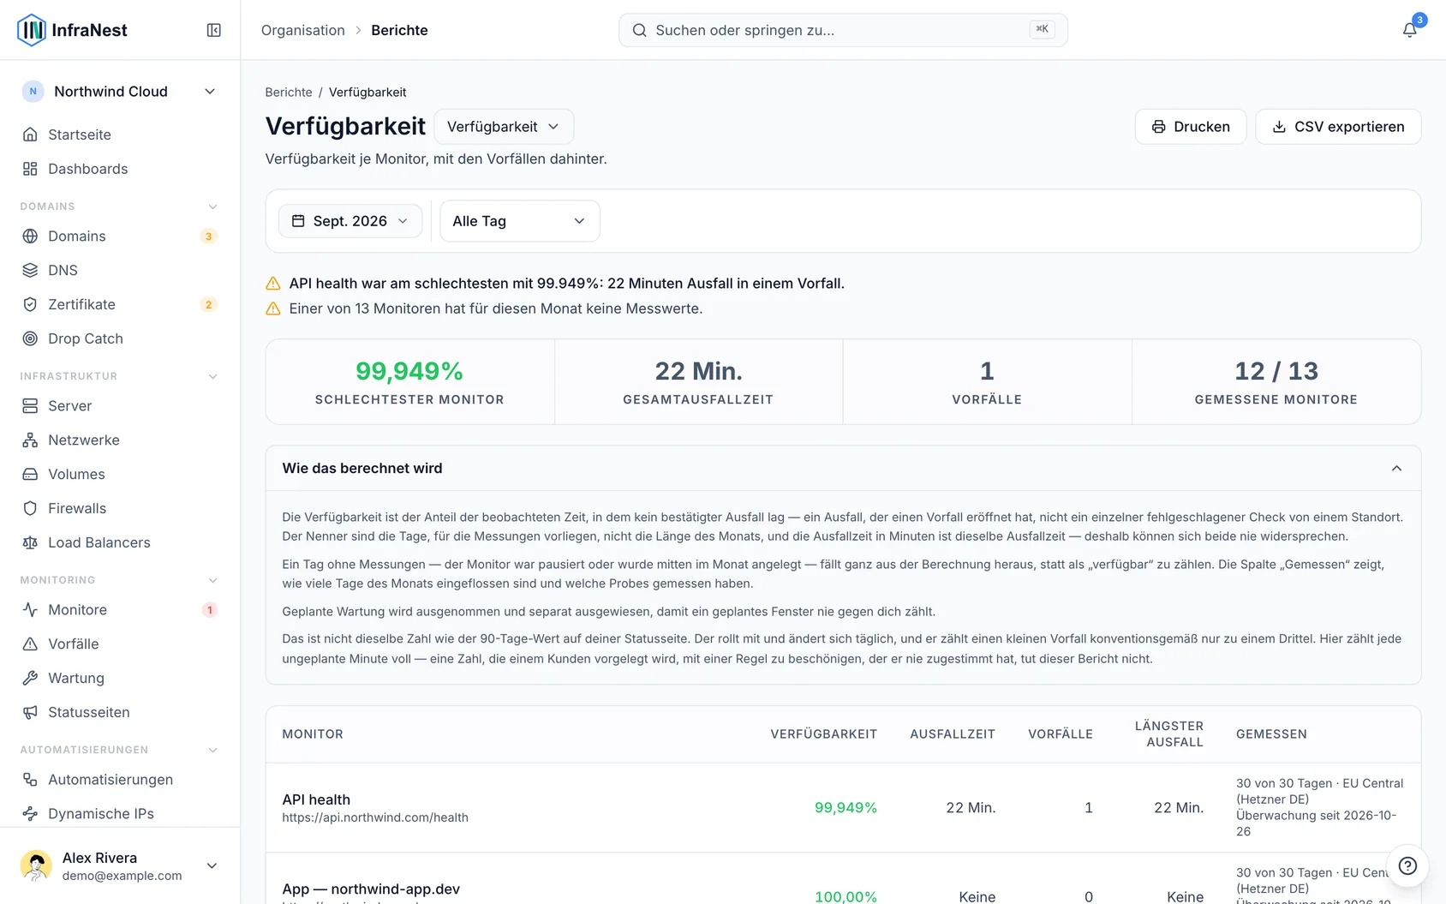Click the Monitore pulse icon

click(x=30, y=609)
